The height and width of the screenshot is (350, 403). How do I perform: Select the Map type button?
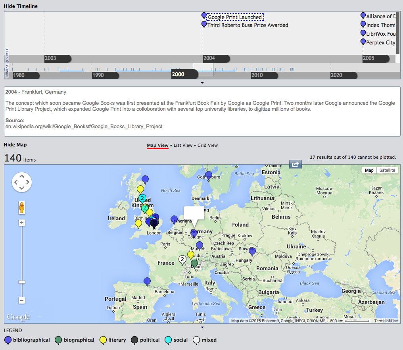click(369, 170)
